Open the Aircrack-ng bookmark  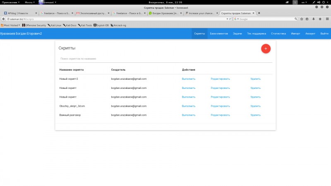(x=118, y=25)
